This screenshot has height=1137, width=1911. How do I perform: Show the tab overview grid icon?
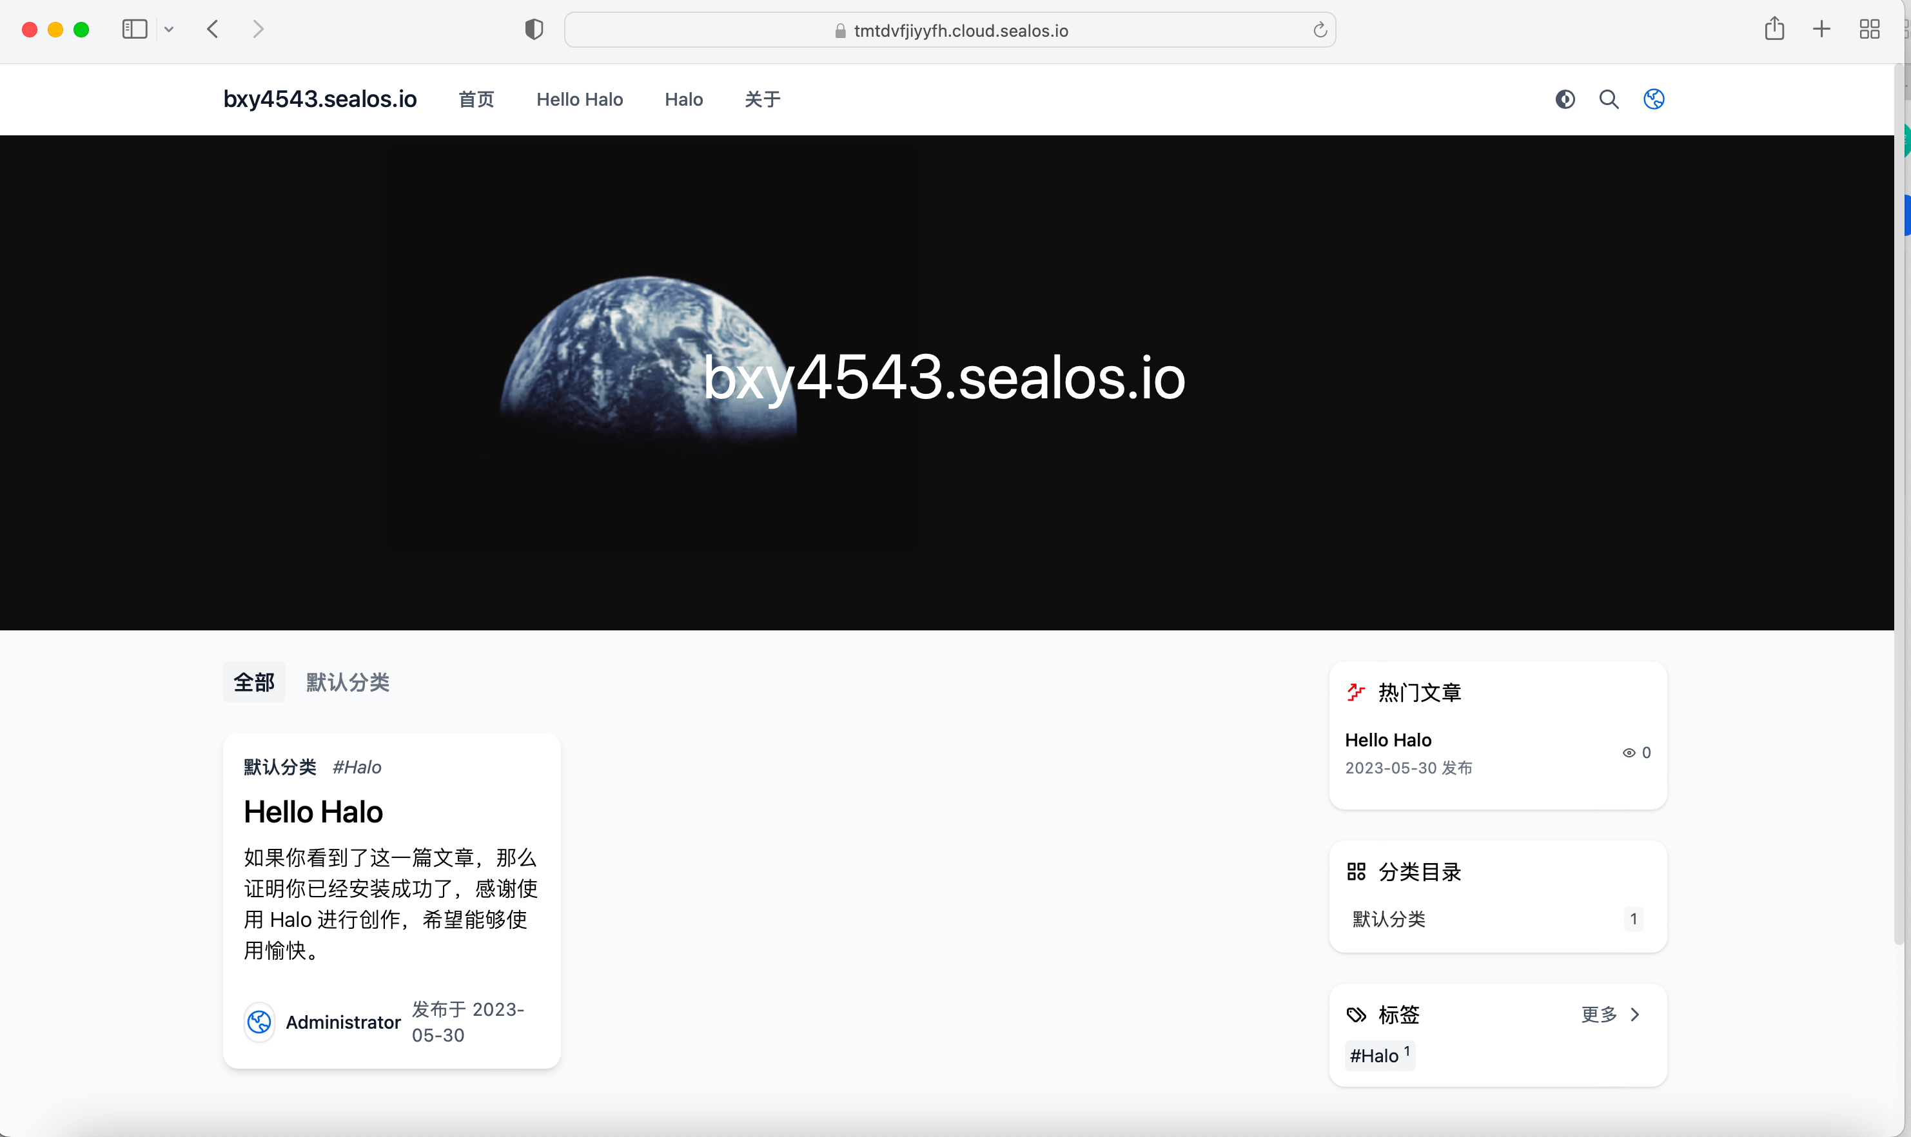point(1869,30)
